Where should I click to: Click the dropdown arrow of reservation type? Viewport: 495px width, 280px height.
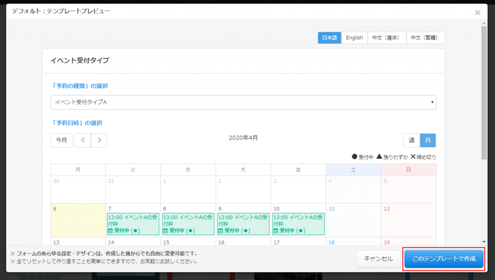point(432,102)
